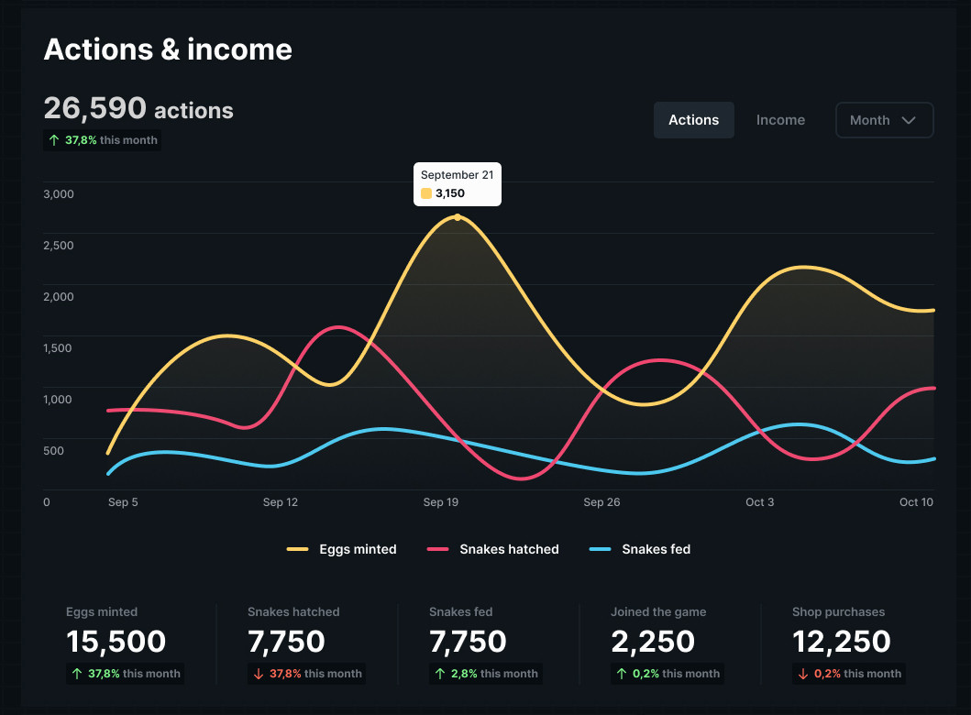Click the Sep 19 axis label

(440, 502)
